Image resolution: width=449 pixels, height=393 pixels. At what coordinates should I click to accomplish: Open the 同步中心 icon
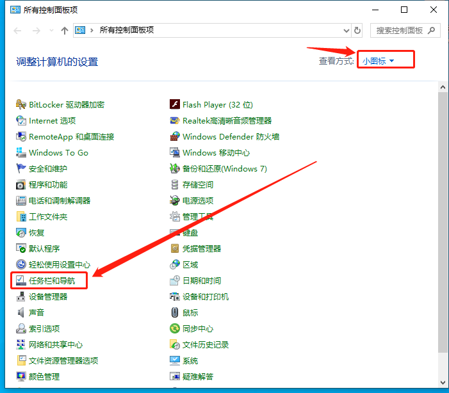pos(175,328)
